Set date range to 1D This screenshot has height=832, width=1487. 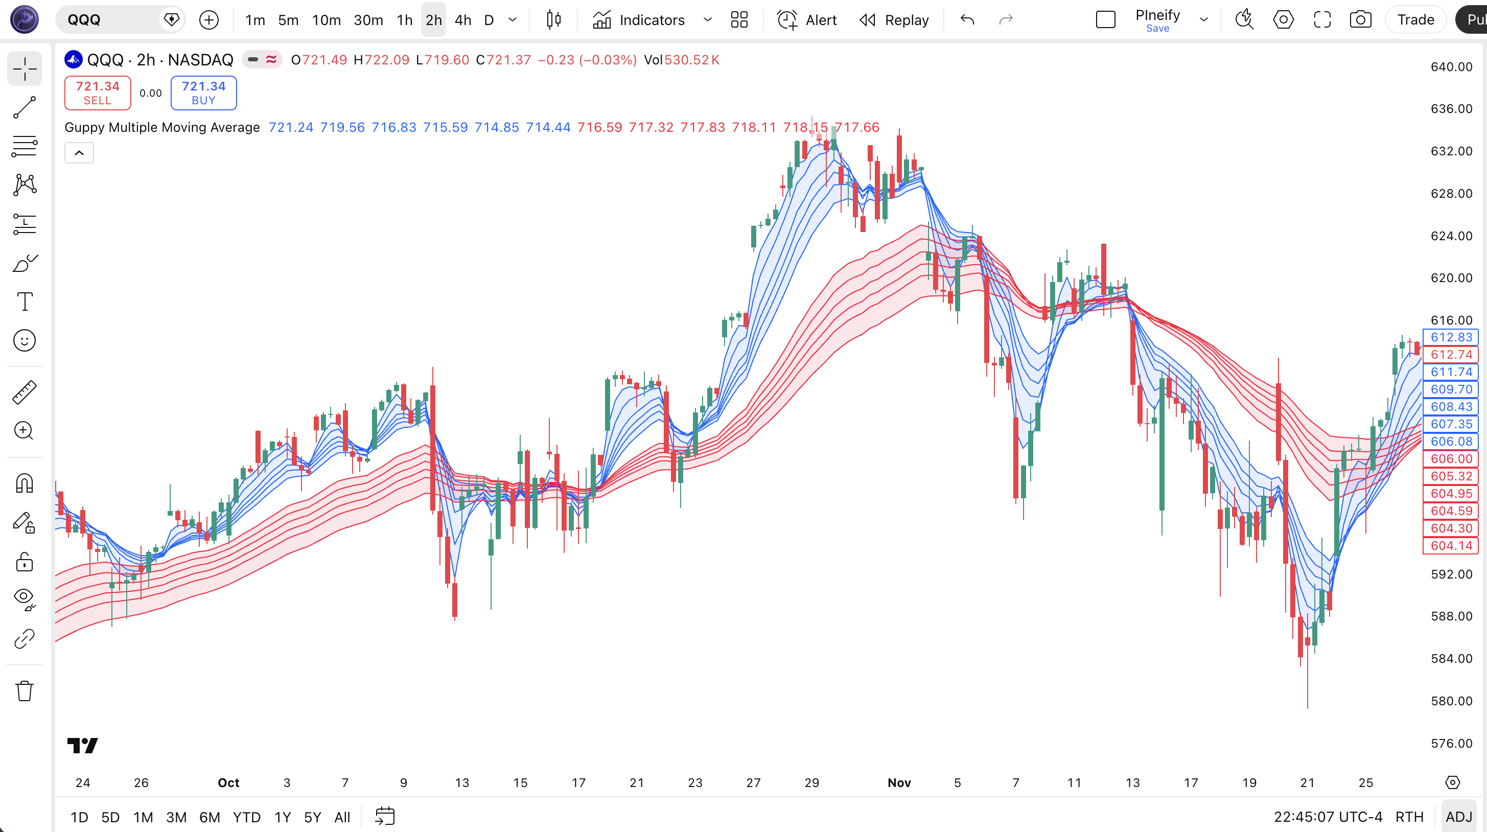coord(79,817)
